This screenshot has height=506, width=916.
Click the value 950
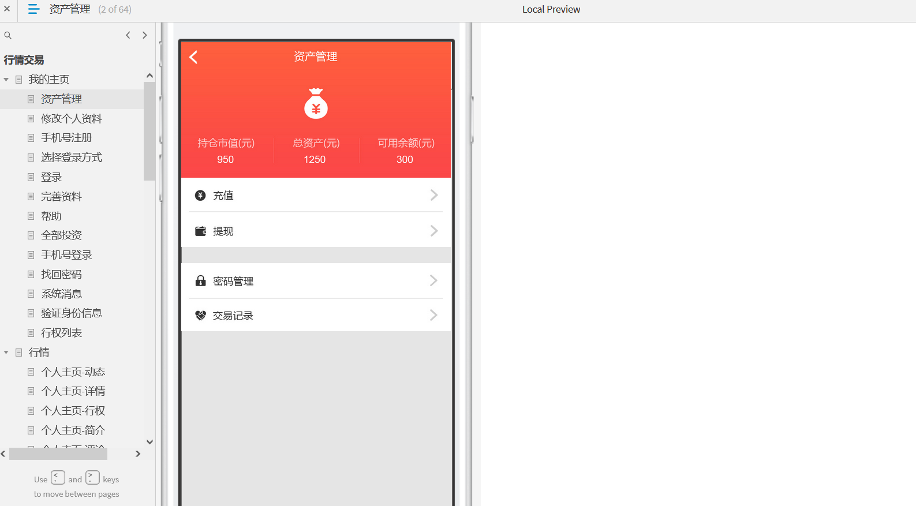click(225, 160)
